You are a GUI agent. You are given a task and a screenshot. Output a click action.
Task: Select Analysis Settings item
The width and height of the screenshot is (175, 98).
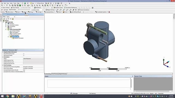16,31
